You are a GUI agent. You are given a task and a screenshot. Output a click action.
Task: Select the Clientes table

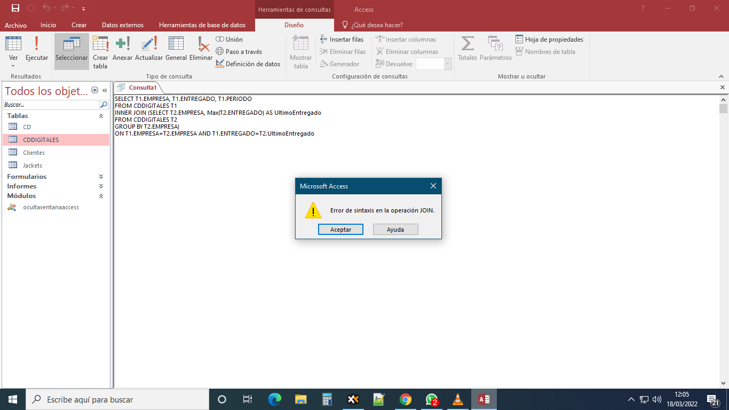[x=56, y=153]
